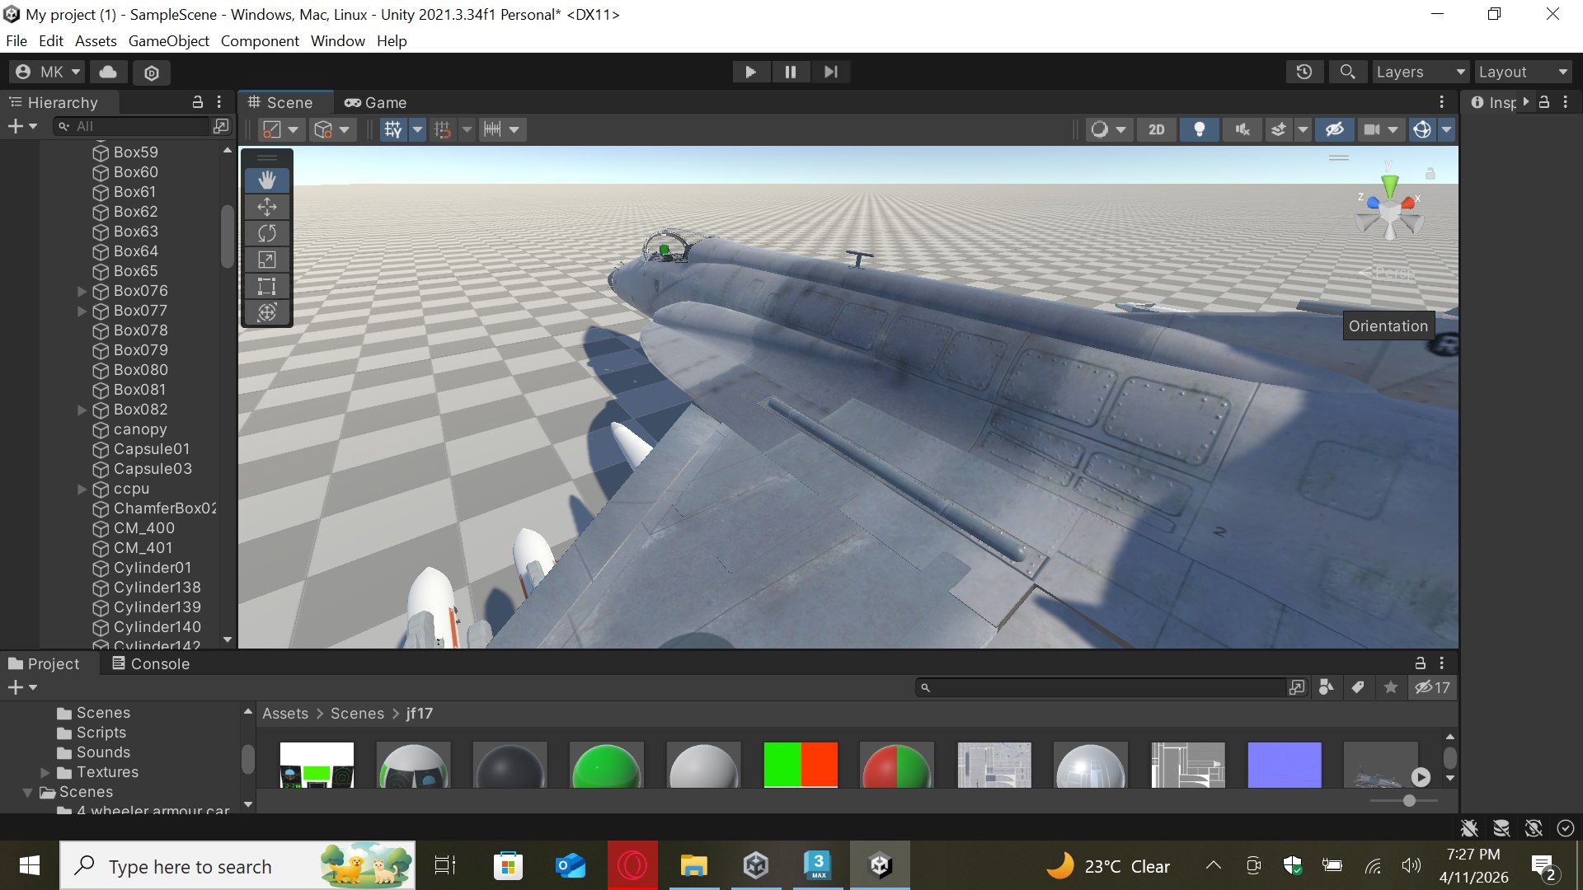Open Project search by type filter

pyautogui.click(x=1327, y=687)
